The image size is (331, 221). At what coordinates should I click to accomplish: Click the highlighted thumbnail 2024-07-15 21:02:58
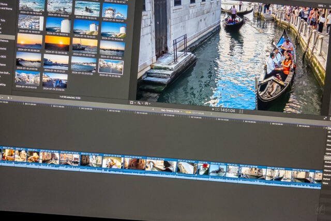(111, 67)
